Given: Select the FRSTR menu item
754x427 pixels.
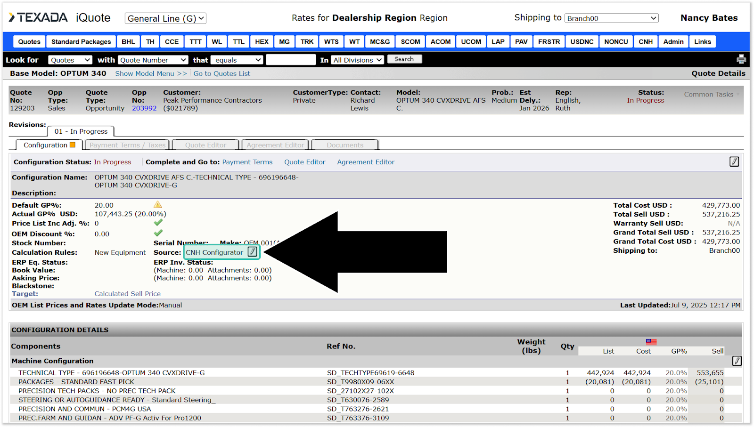Looking at the screenshot, I should 549,41.
